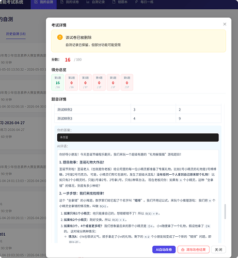Click the edit icon beside 我的自测

click(36, 2)
